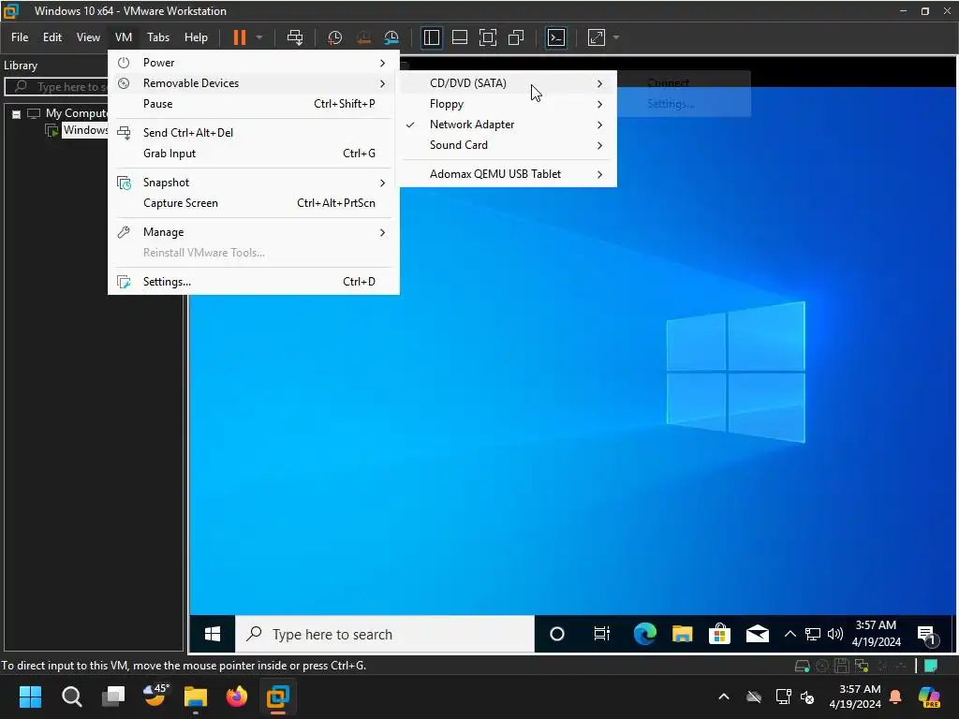The height and width of the screenshot is (719, 959).
Task: Click the teal message log status icon
Action: 931,666
